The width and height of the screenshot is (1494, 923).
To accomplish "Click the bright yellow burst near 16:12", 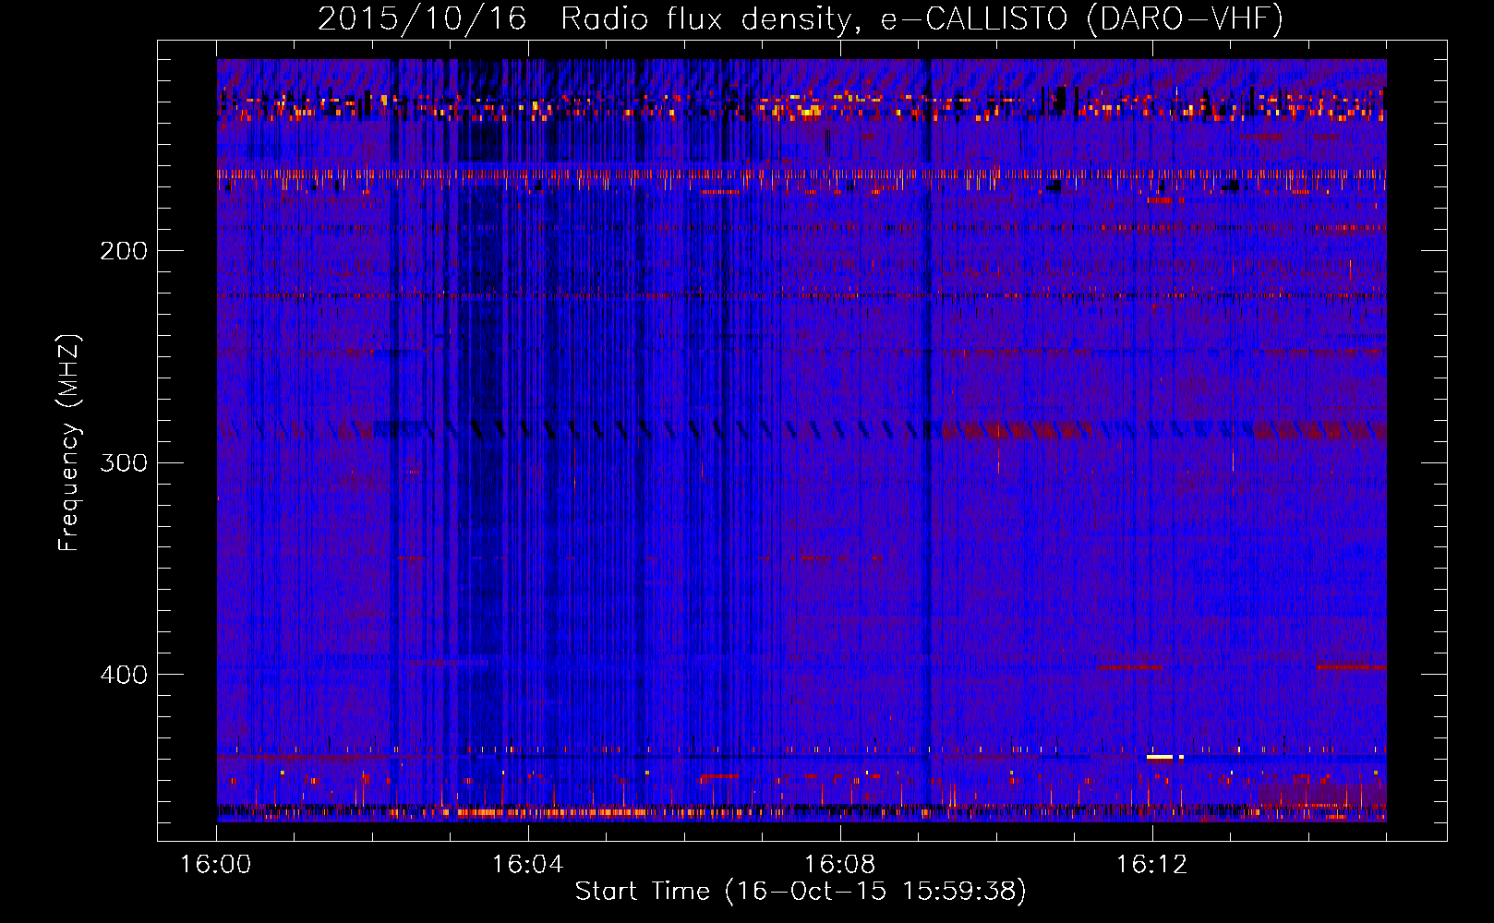I will tap(1160, 757).
